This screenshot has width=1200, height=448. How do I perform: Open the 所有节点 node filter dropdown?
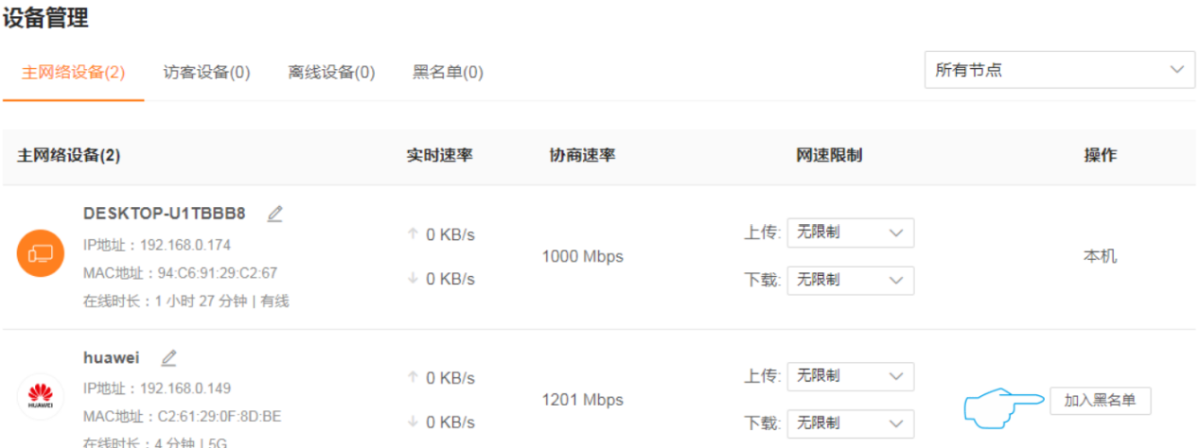pos(1060,70)
